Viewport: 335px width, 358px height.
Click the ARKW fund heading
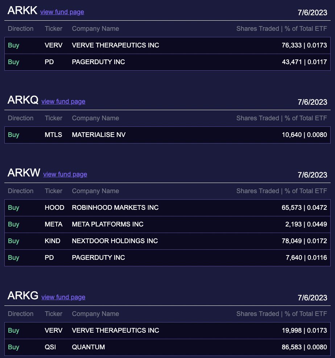(24, 173)
